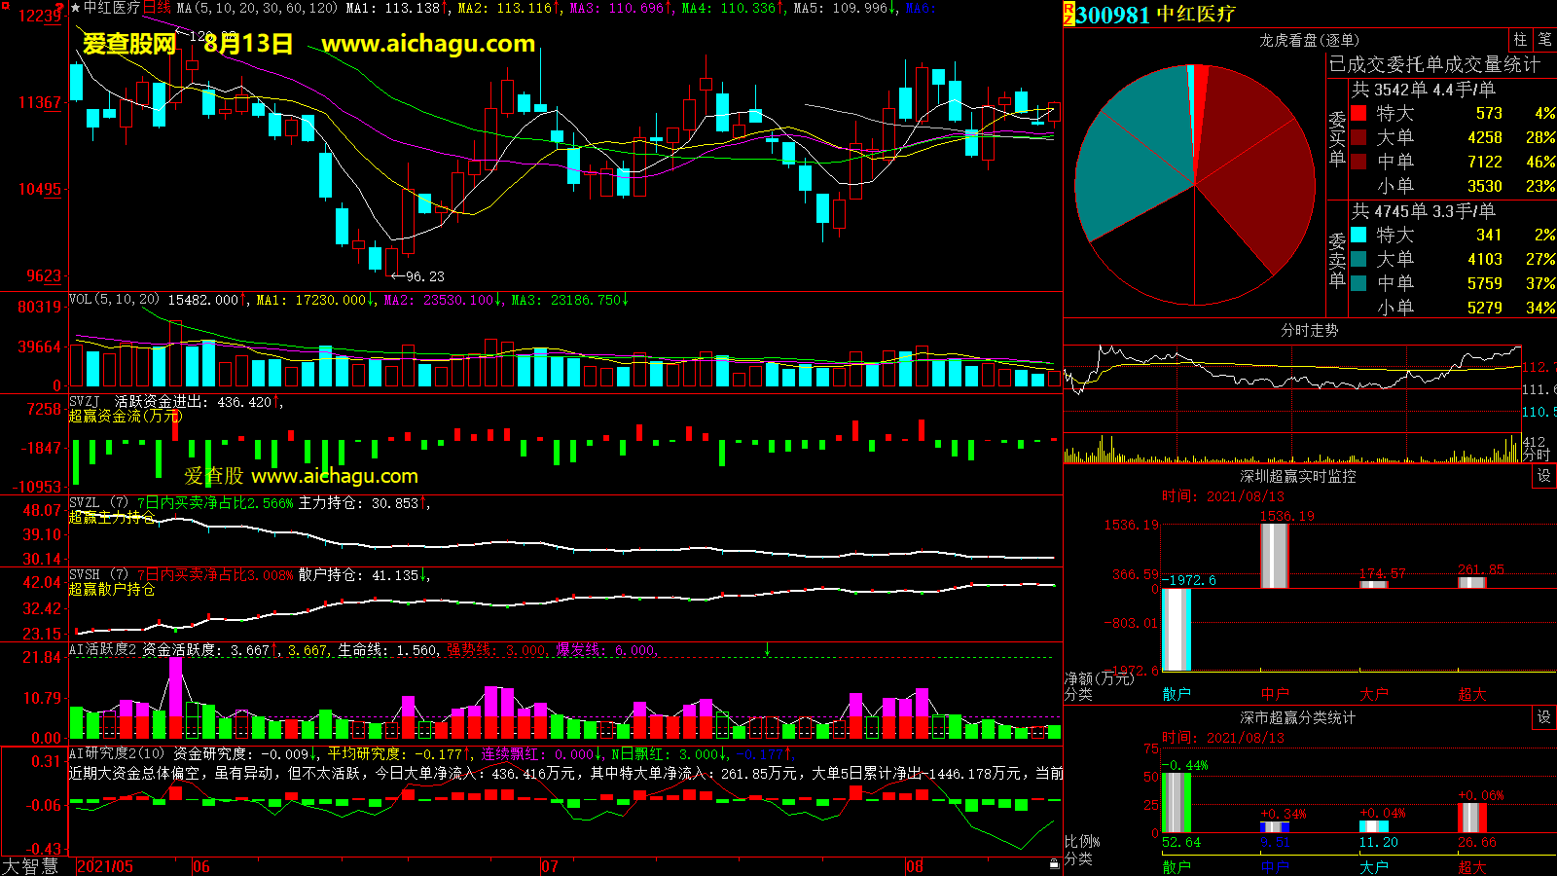Select the AI活跃度2 indicator label

pos(103,649)
